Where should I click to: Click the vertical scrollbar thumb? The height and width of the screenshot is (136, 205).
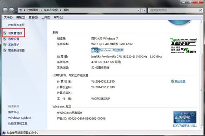pyautogui.click(x=201, y=90)
